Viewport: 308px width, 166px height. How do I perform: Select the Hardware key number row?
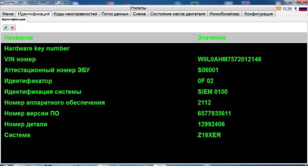coord(37,49)
